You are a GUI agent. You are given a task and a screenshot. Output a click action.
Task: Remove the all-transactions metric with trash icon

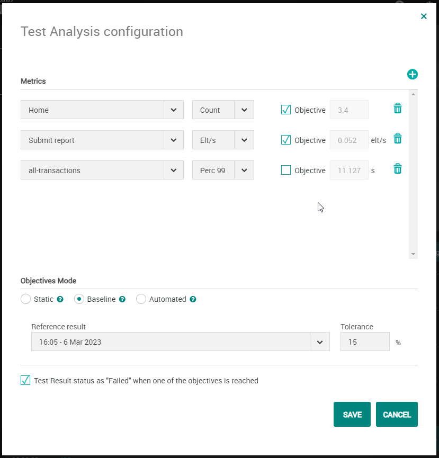pyautogui.click(x=398, y=169)
